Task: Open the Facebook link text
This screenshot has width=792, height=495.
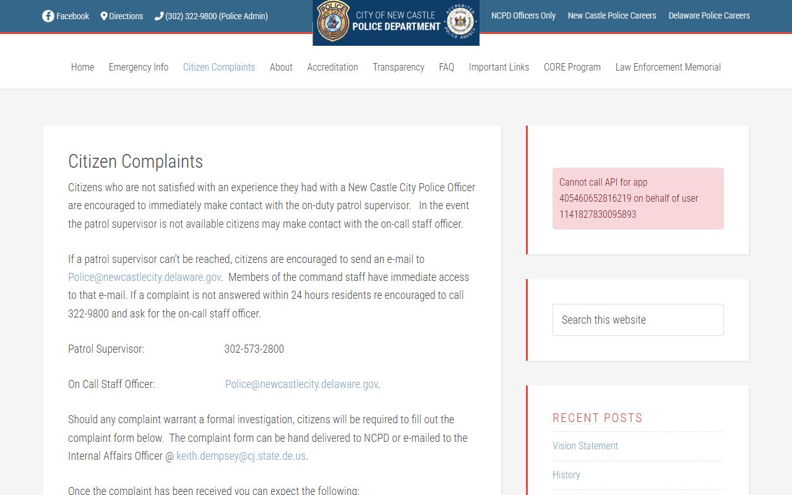Action: pyautogui.click(x=72, y=16)
